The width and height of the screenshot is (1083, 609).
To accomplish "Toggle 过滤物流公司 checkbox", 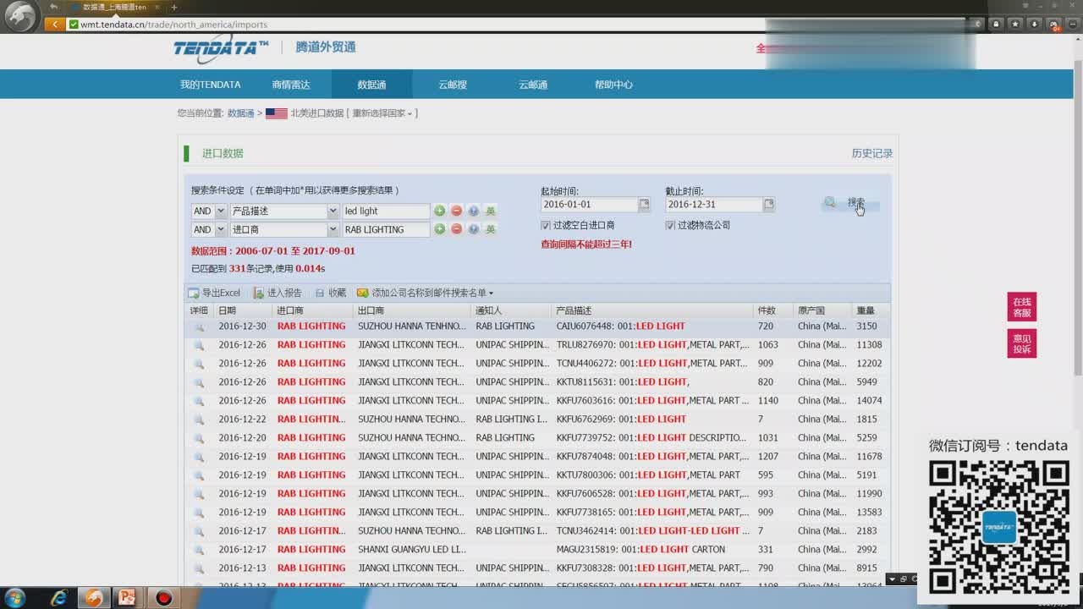I will tap(670, 225).
